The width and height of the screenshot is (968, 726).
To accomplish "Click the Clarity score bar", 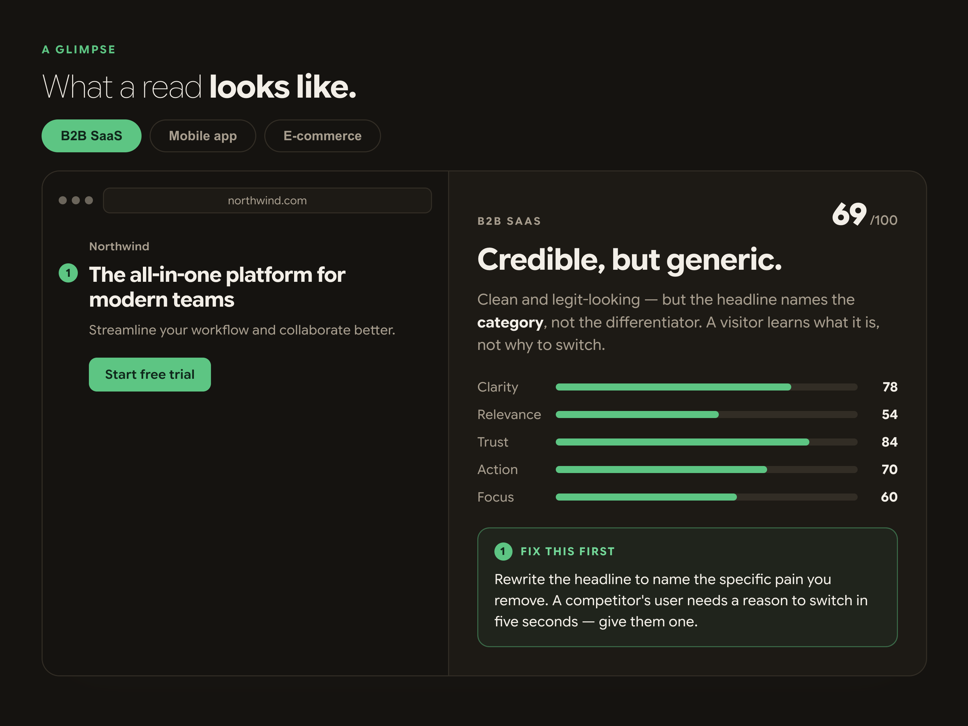I will (x=706, y=387).
